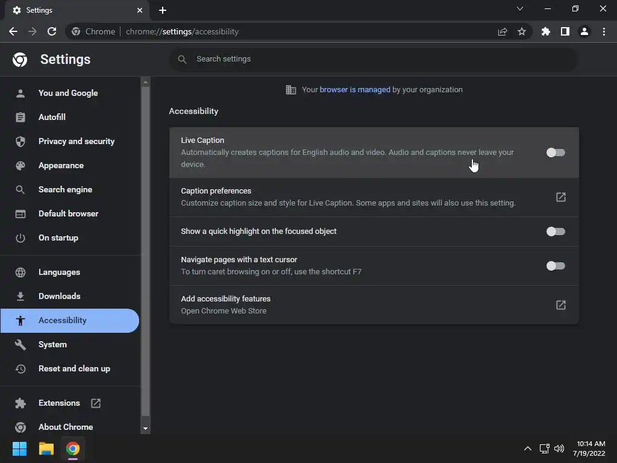Go back using the browser back arrow
617x463 pixels.
coord(13,31)
